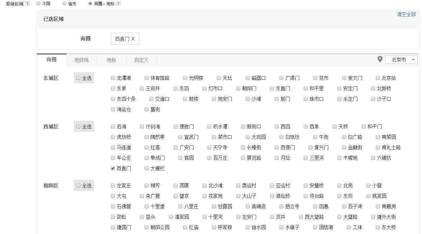422x234 pixels.
Task: Check the 四惠 checkbox
Action: click(315, 206)
